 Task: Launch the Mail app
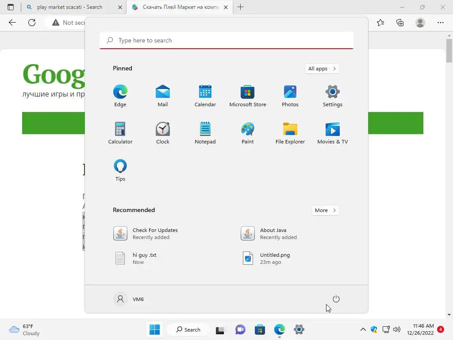point(163,96)
